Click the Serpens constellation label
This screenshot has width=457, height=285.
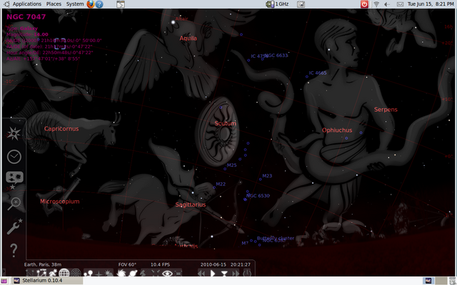[386, 110]
